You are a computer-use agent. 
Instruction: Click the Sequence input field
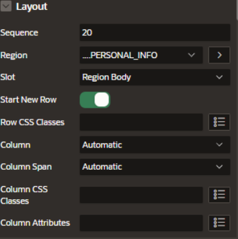click(155, 33)
